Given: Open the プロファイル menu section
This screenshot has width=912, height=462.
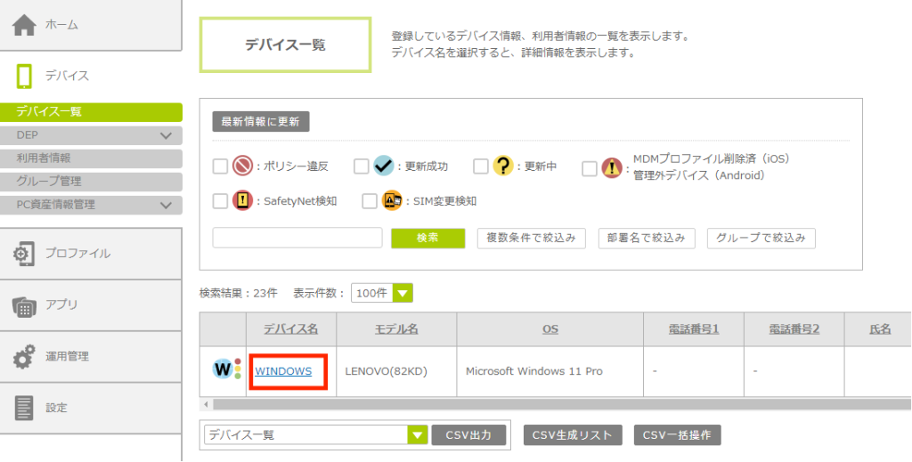Looking at the screenshot, I should 91,254.
